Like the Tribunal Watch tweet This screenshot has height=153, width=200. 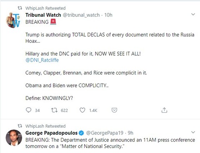click(x=82, y=110)
